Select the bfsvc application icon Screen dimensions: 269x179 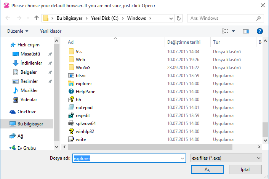pyautogui.click(x=71, y=76)
